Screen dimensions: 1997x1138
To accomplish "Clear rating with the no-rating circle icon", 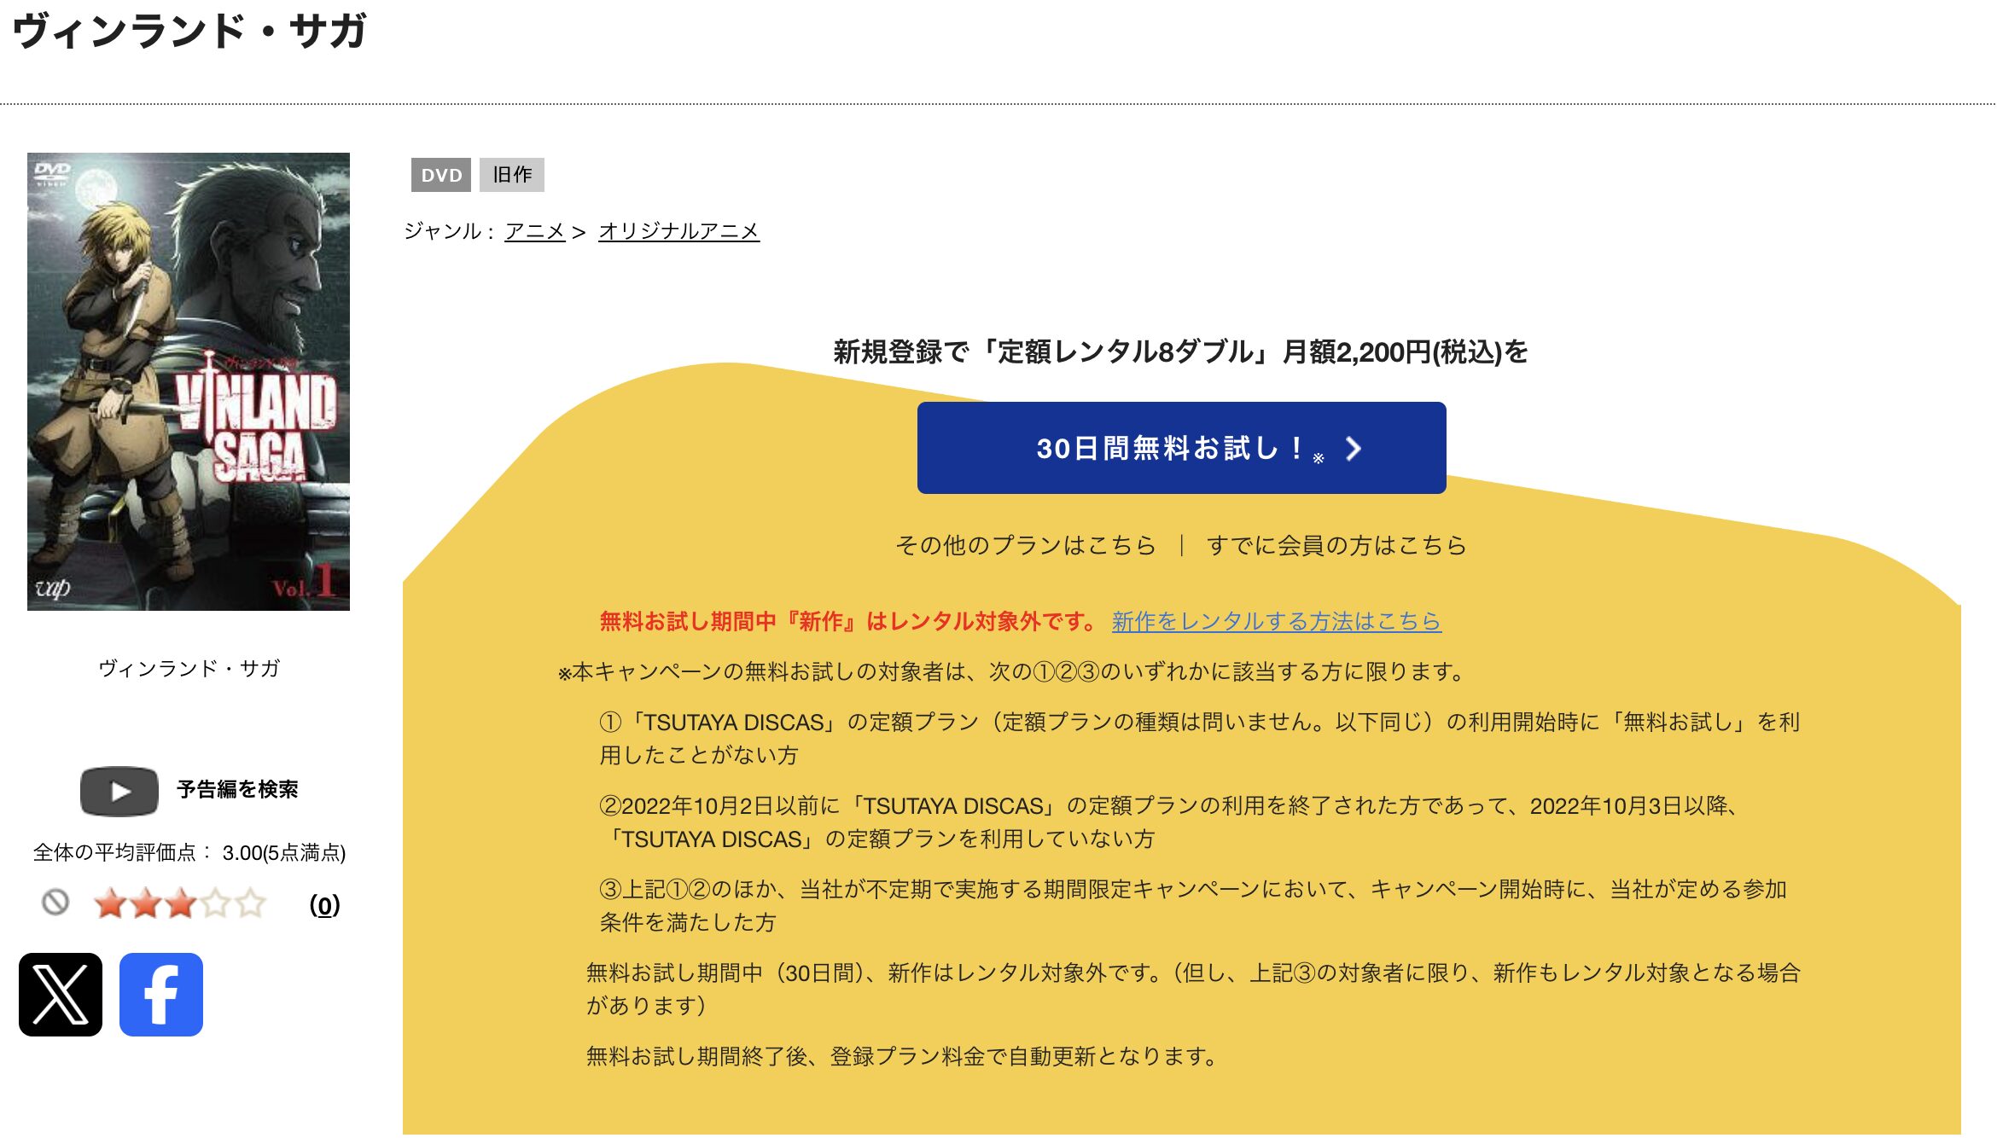I will [x=55, y=903].
